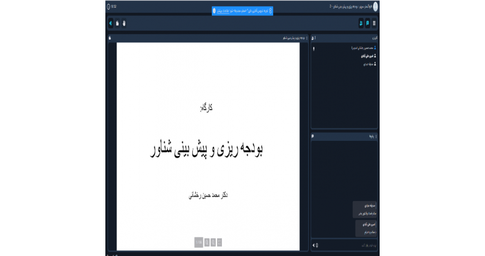Open users panel three-dot options menu
The image size is (485, 256).
click(x=315, y=38)
